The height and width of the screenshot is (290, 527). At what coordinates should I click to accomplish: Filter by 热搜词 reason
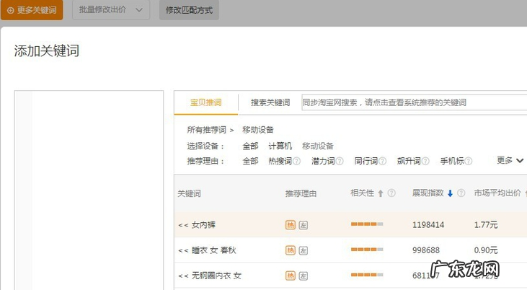tap(280, 161)
